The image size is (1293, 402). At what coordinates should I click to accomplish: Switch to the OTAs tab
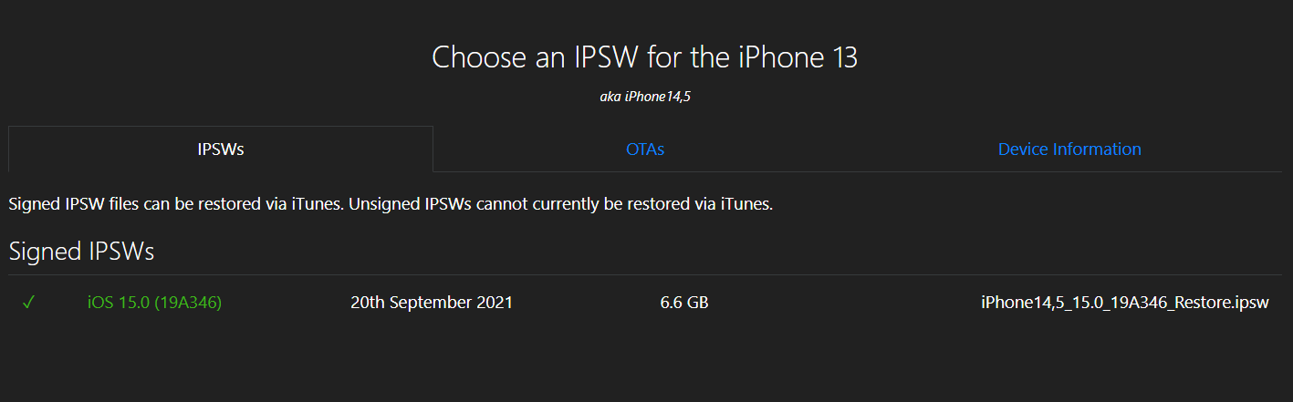tap(645, 149)
